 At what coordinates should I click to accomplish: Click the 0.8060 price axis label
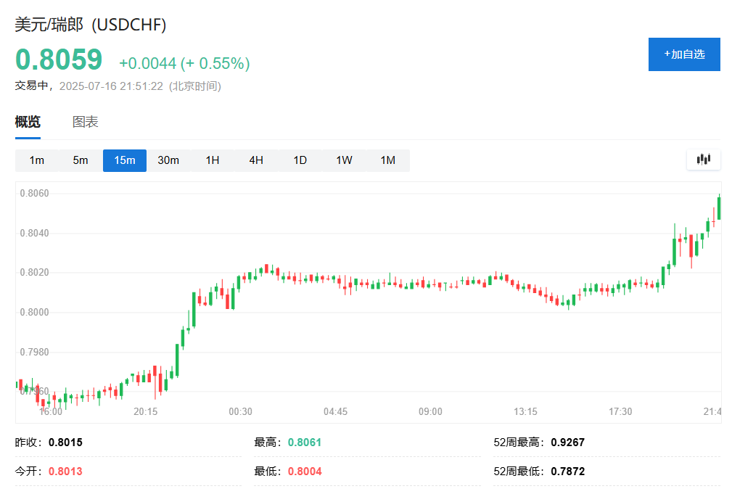[x=34, y=194]
